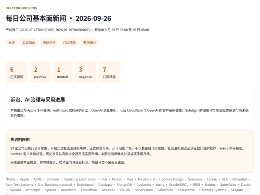Image resolution: width=260 pixels, height=195 pixels.
Task: Click Samsung Electronics in the company list
Action: (80, 179)
